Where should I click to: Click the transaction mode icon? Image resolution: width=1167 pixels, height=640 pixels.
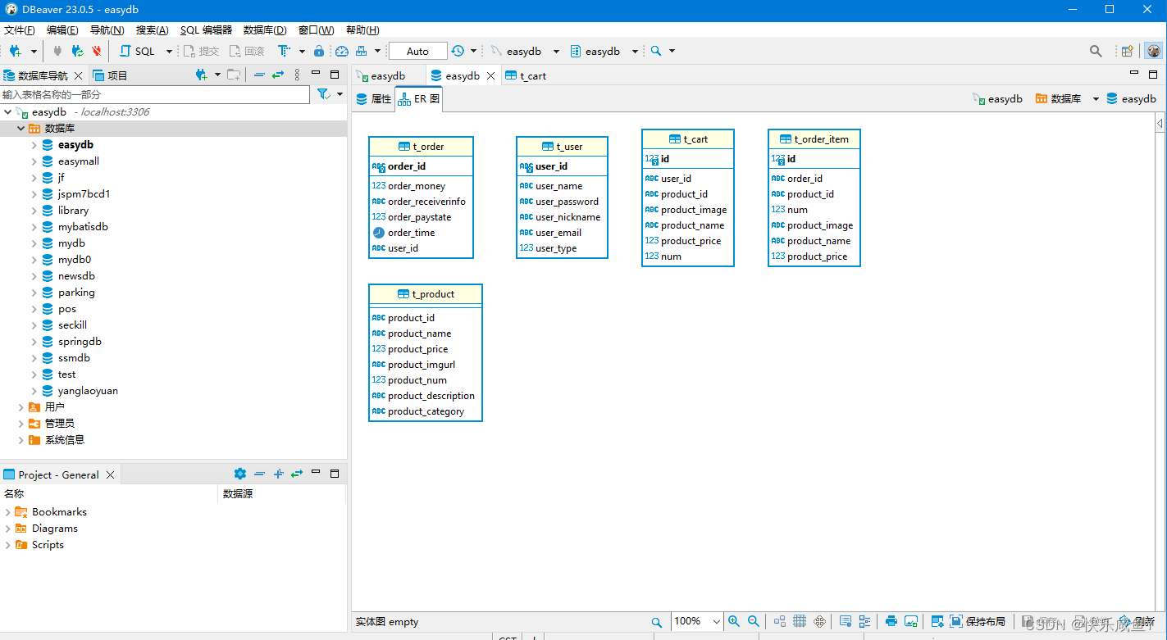click(284, 51)
